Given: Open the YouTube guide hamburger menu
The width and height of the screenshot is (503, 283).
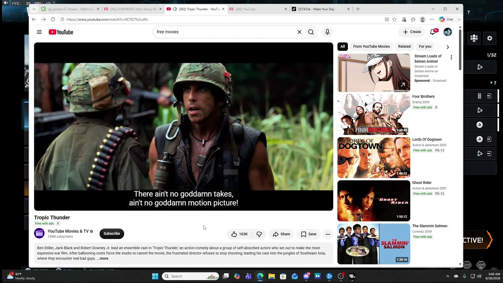Looking at the screenshot, I should click(39, 32).
